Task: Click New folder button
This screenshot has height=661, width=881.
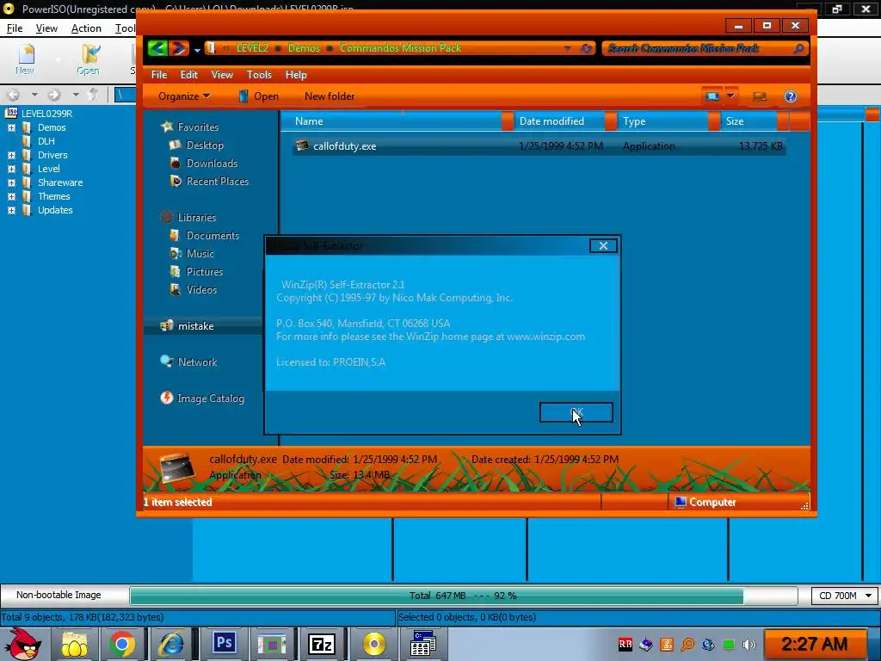Action: point(330,96)
